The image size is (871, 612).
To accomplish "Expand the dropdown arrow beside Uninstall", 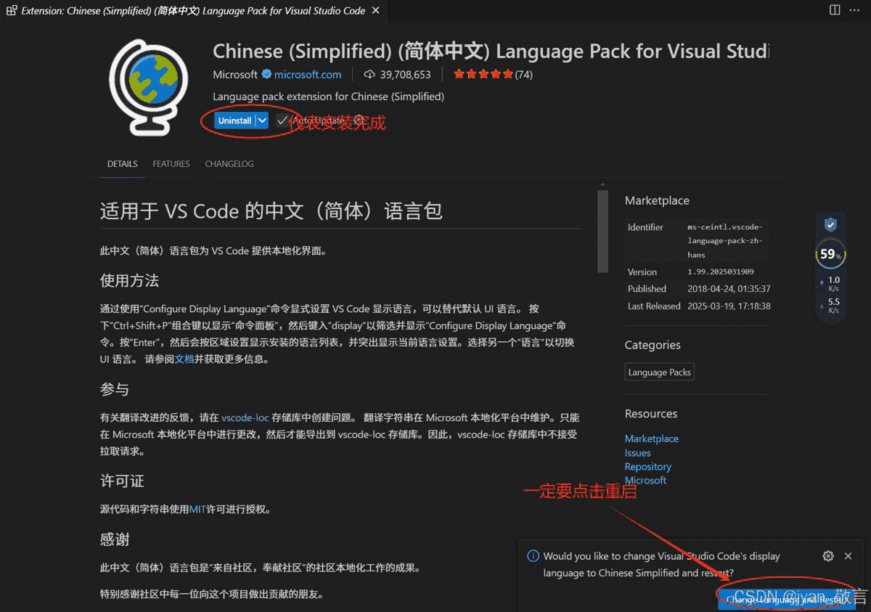I will (x=262, y=121).
